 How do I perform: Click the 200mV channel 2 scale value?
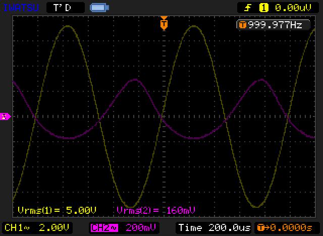[x=141, y=228]
